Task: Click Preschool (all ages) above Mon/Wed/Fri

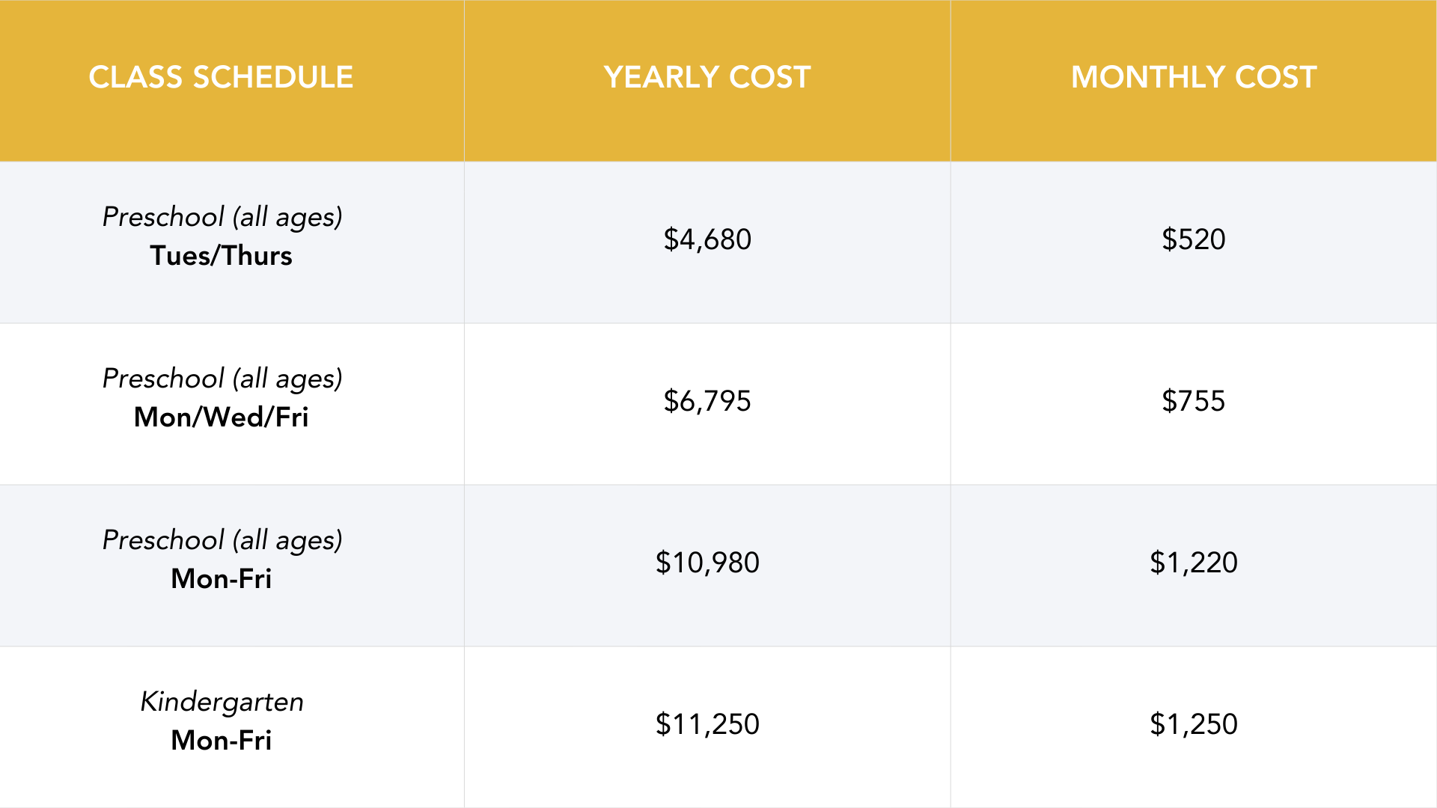Action: pyautogui.click(x=222, y=379)
